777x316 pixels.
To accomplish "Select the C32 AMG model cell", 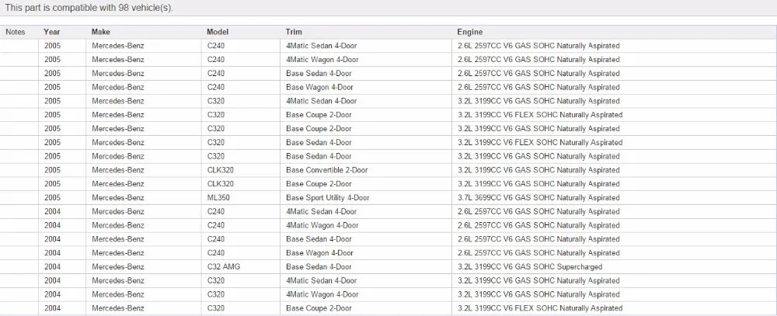I will 224,266.
